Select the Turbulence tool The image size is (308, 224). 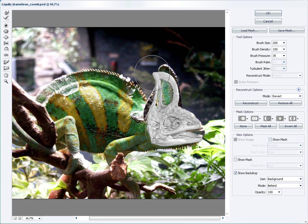tap(6, 55)
